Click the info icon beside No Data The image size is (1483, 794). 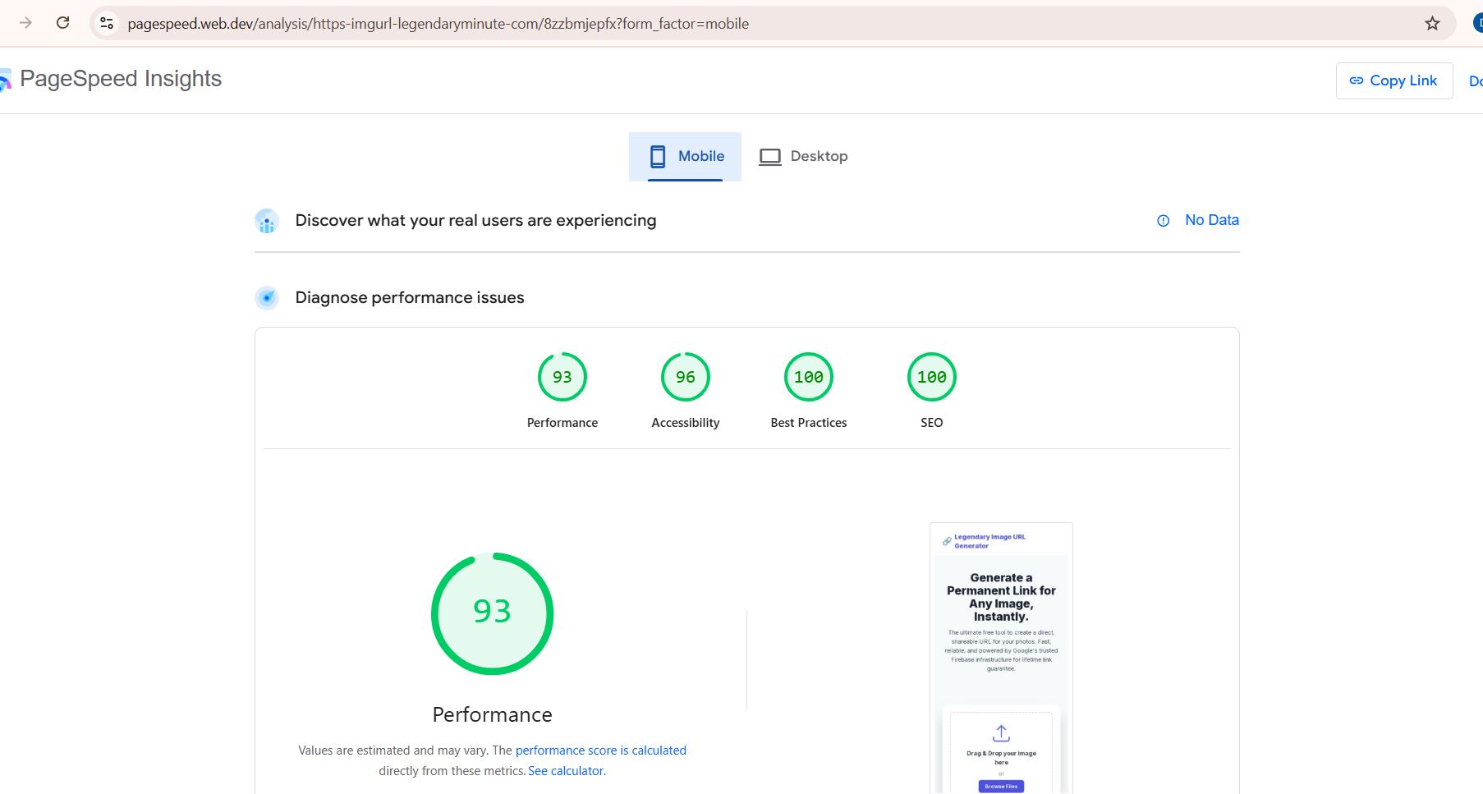[x=1163, y=221]
